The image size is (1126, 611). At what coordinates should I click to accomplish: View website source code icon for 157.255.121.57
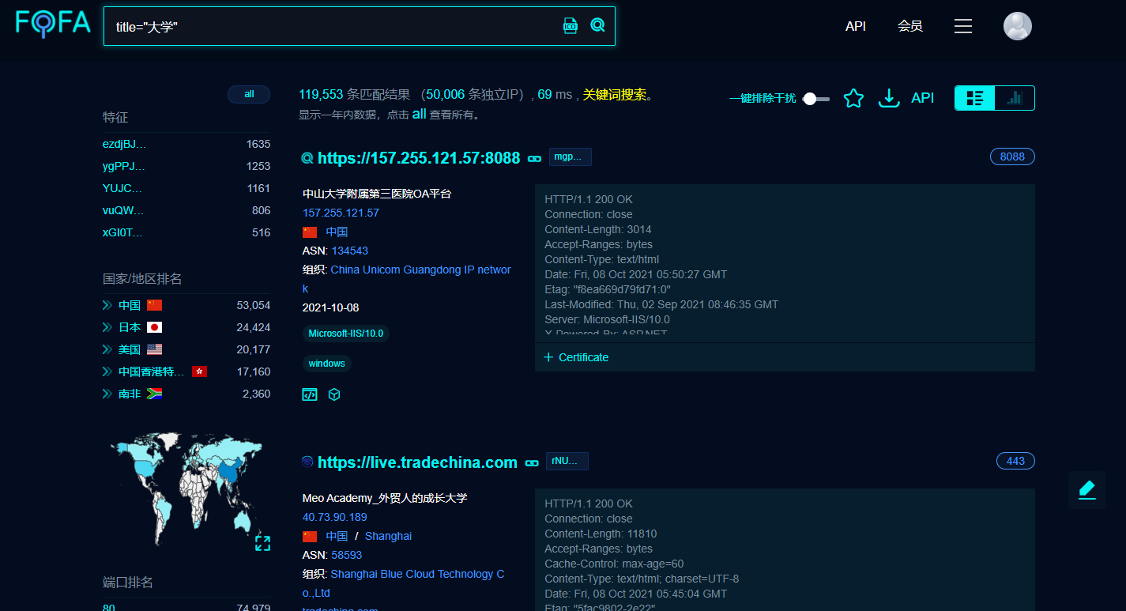click(x=310, y=394)
